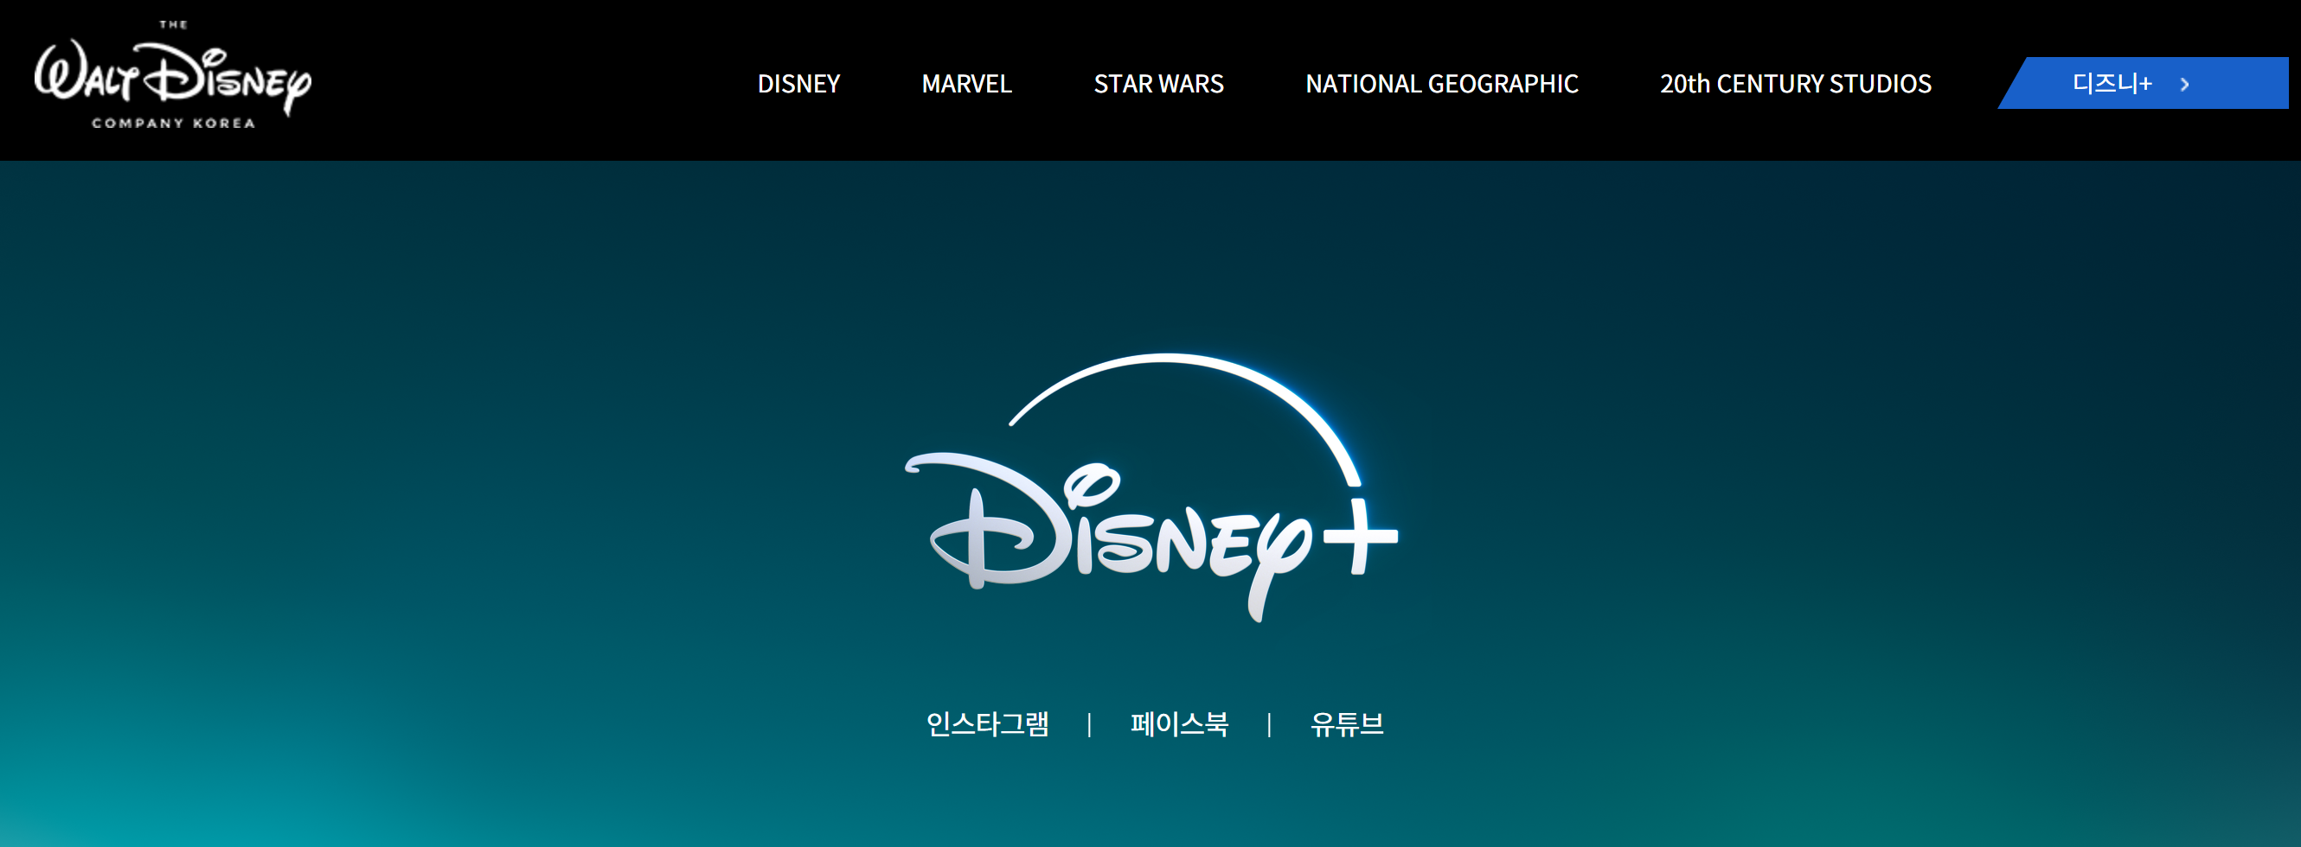Image resolution: width=2301 pixels, height=847 pixels.
Task: Open the DISNEY menu item
Action: coord(798,84)
